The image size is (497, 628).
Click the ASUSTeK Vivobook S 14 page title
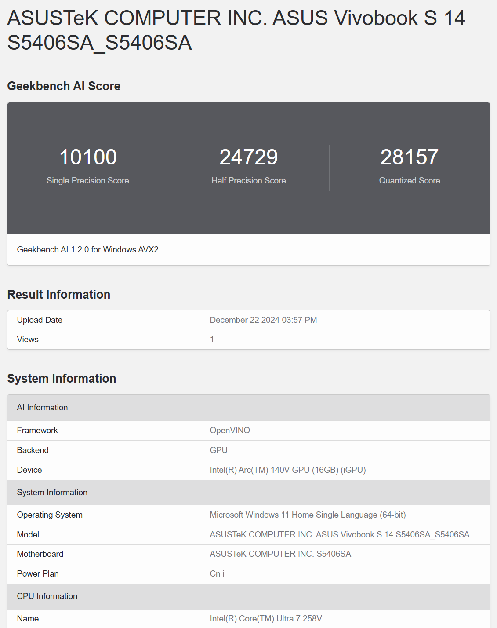click(x=236, y=30)
